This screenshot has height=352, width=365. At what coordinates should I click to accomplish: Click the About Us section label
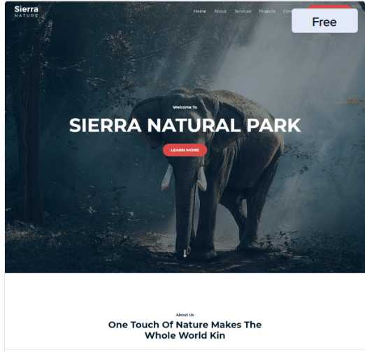pyautogui.click(x=185, y=315)
